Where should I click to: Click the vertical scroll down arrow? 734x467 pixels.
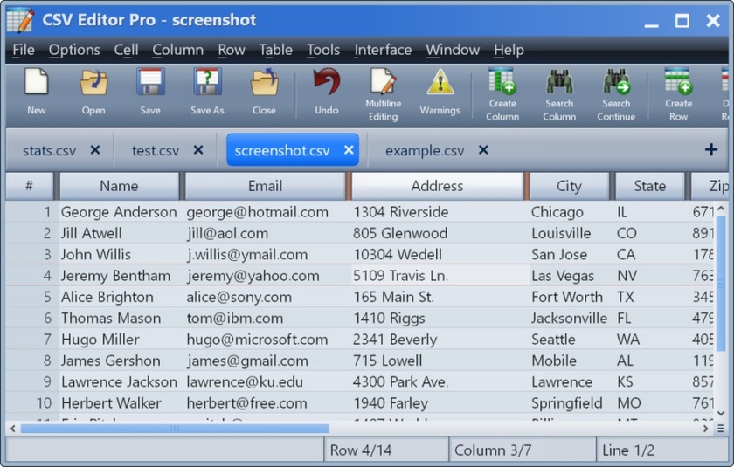click(721, 413)
